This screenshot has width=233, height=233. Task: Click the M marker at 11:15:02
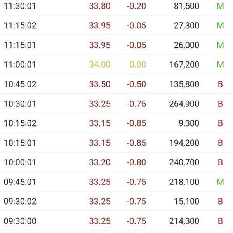[x=220, y=26]
